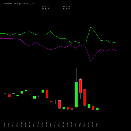Select the low value L: 3.70
Image resolution: width=131 pixels, height=131 pixels.
tap(66, 9)
